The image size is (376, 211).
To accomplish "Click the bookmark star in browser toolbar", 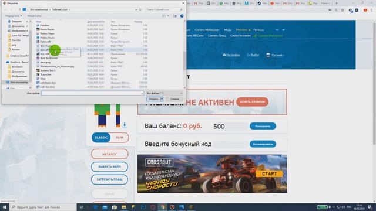I will (x=343, y=11).
